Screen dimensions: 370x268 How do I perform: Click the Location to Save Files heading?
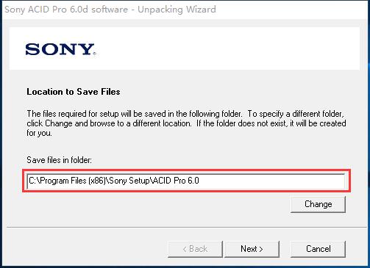pyautogui.click(x=74, y=92)
